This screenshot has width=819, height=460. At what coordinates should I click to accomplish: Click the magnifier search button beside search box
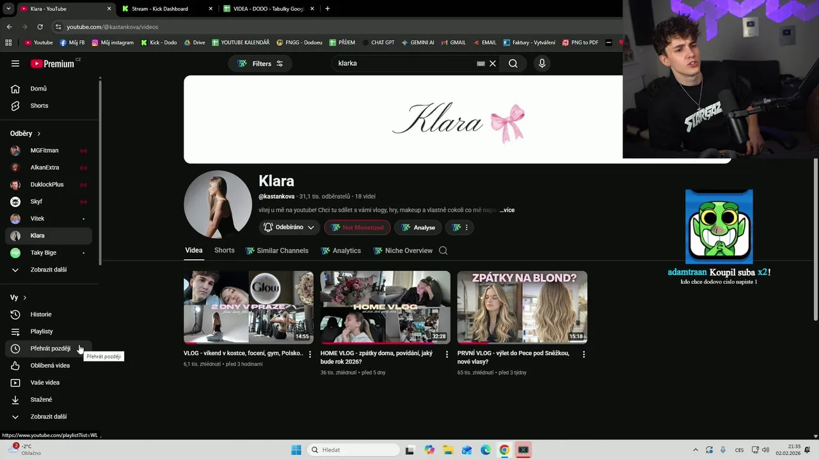513,63
